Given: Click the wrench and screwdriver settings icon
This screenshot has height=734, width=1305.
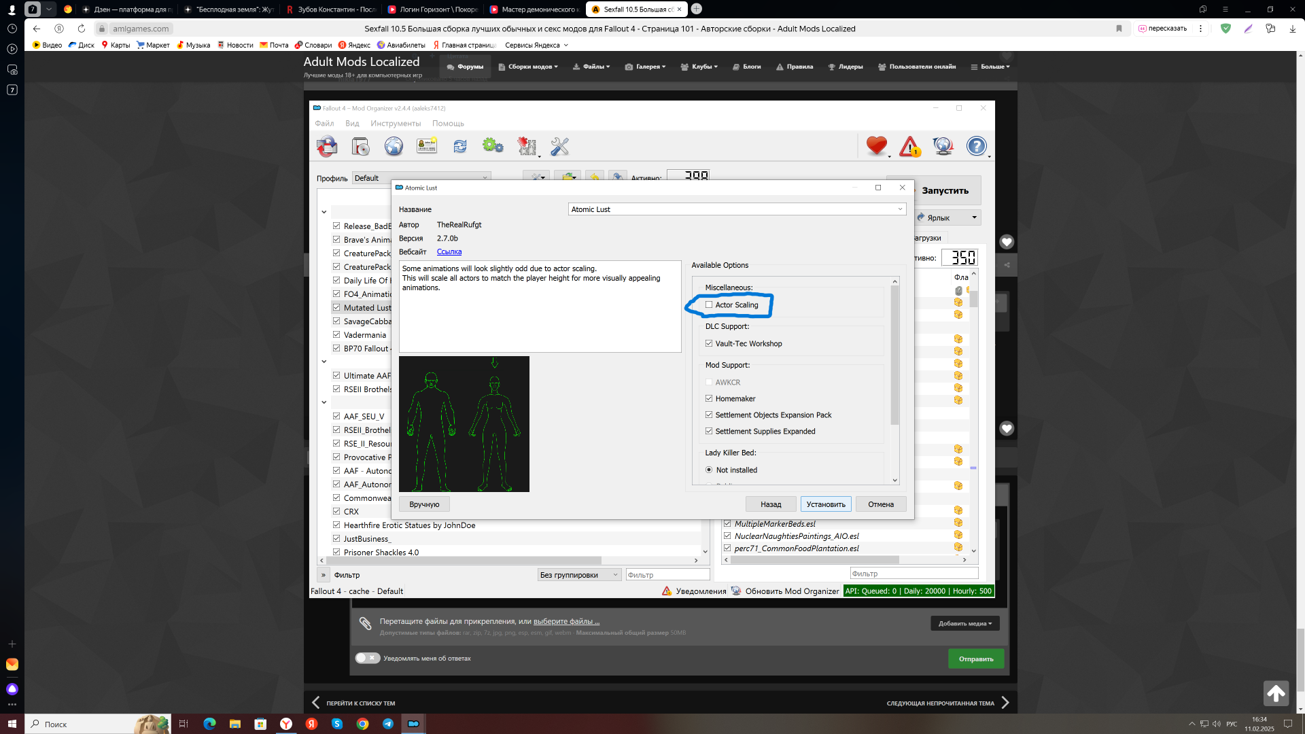Looking at the screenshot, I should (559, 146).
